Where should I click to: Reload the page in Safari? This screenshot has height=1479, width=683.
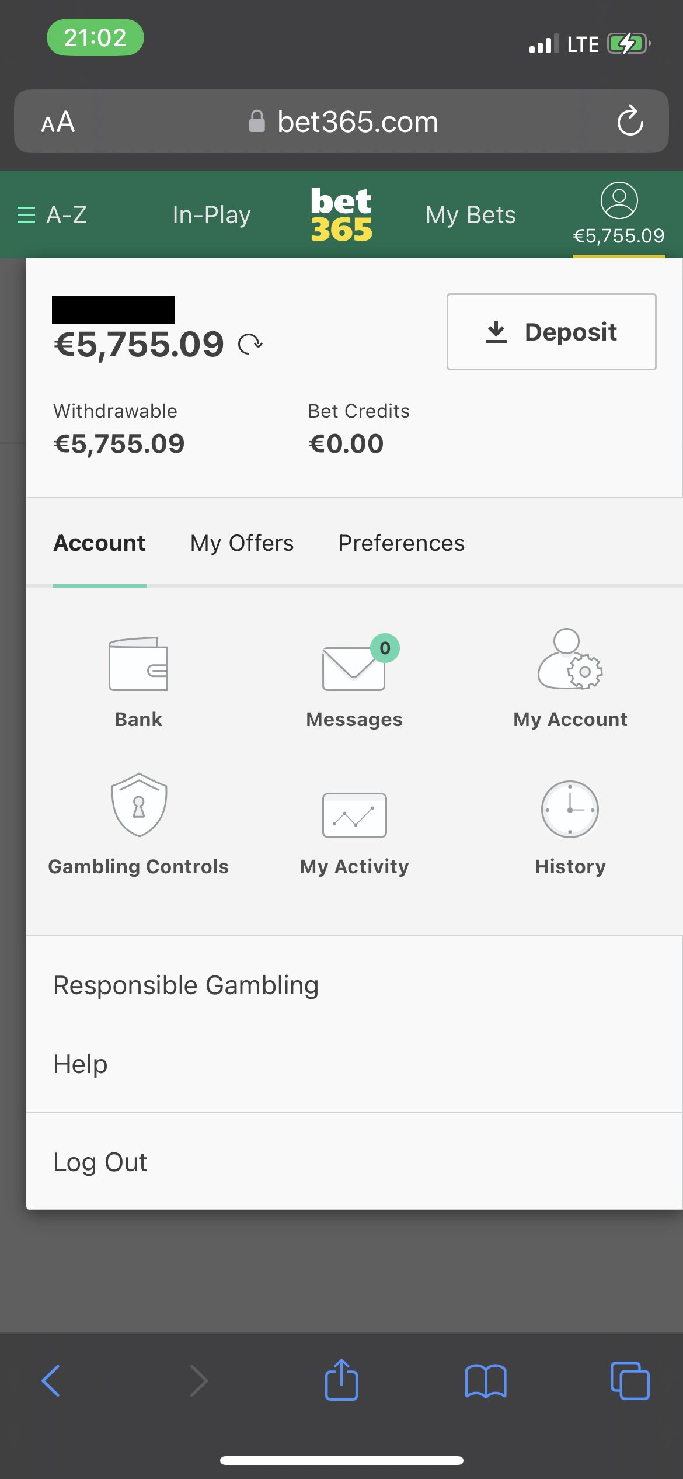point(630,121)
